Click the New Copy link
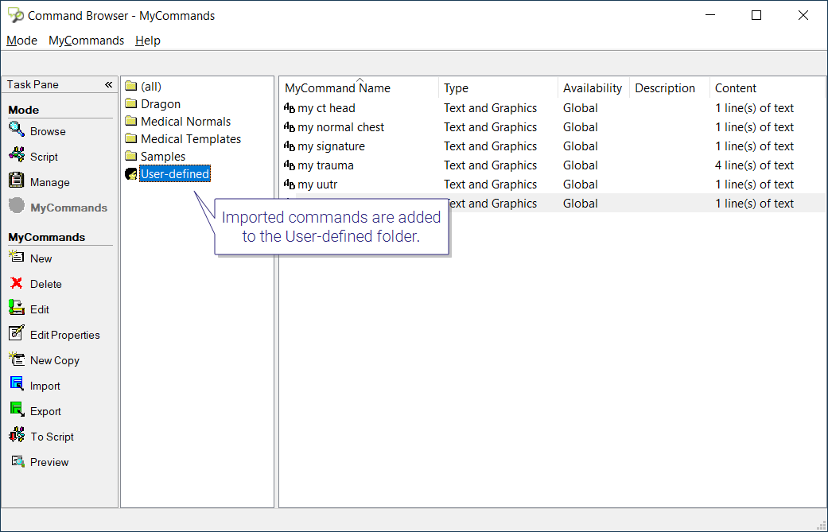The height and width of the screenshot is (532, 828). point(54,360)
